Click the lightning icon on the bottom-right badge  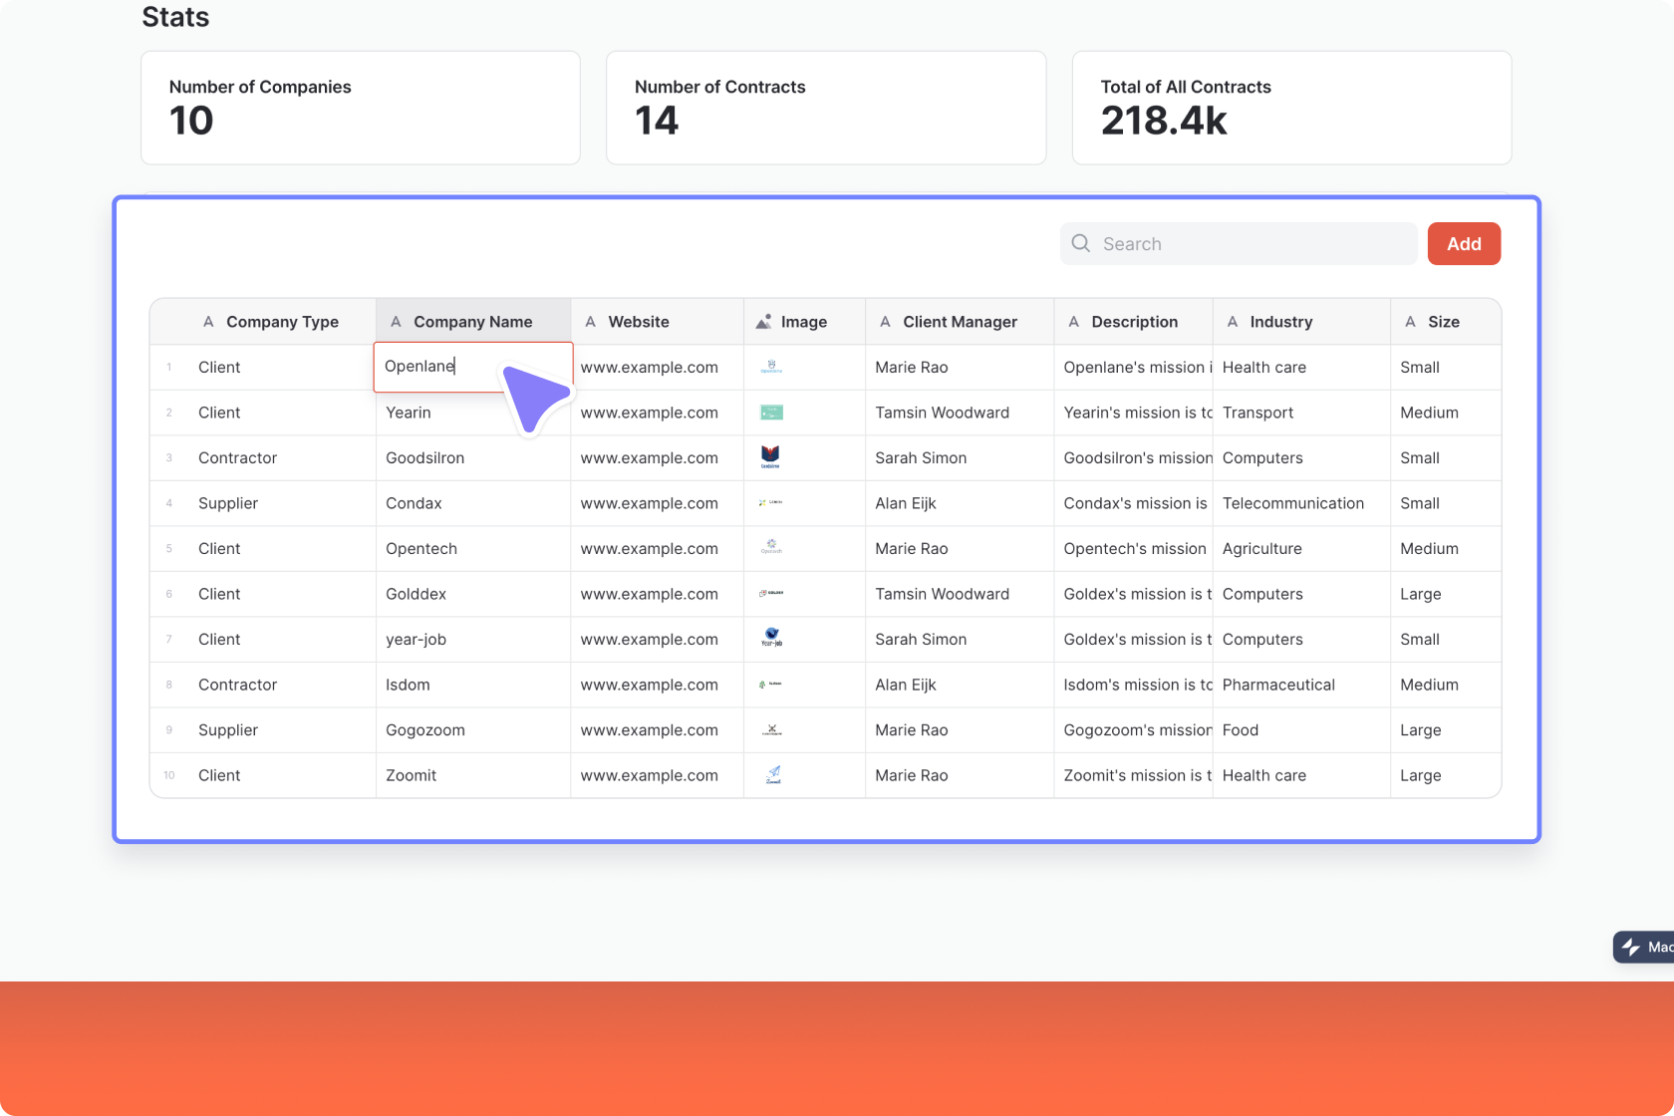pyautogui.click(x=1630, y=947)
